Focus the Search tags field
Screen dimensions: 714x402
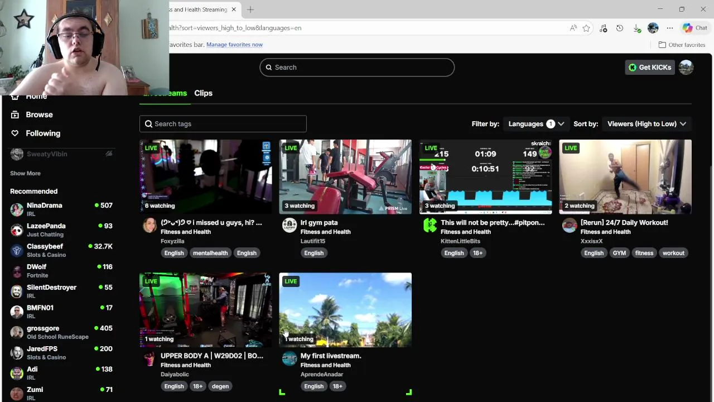(223, 124)
